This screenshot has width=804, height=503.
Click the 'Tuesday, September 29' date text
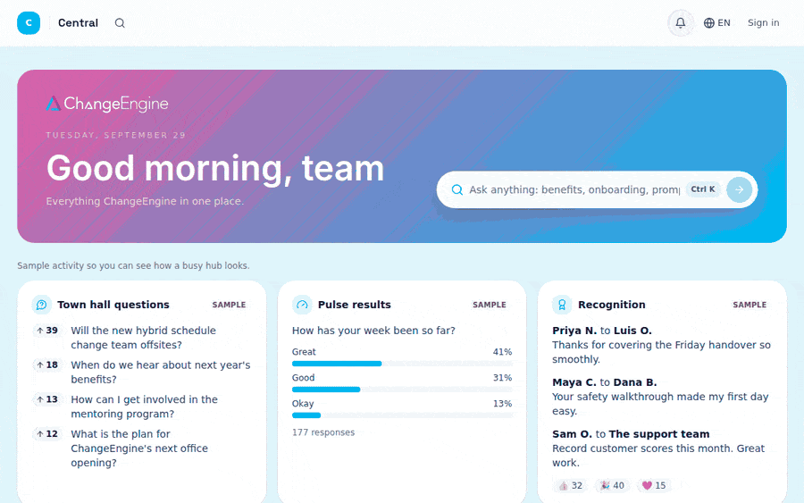point(116,135)
